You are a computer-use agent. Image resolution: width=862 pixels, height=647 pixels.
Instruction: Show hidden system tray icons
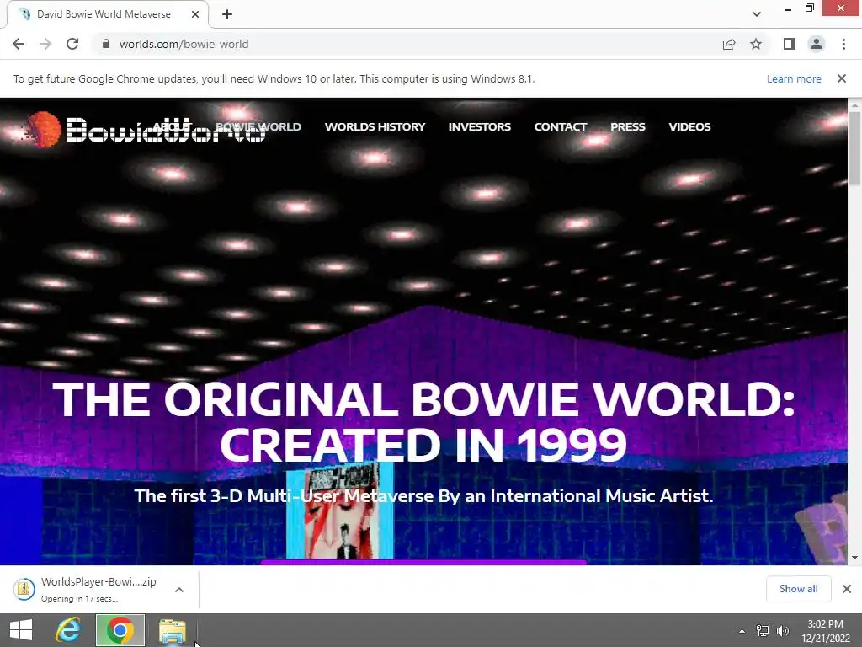click(x=742, y=631)
